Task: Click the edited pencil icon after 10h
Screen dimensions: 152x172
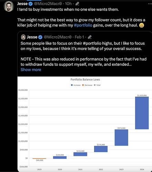Action: 77,4
